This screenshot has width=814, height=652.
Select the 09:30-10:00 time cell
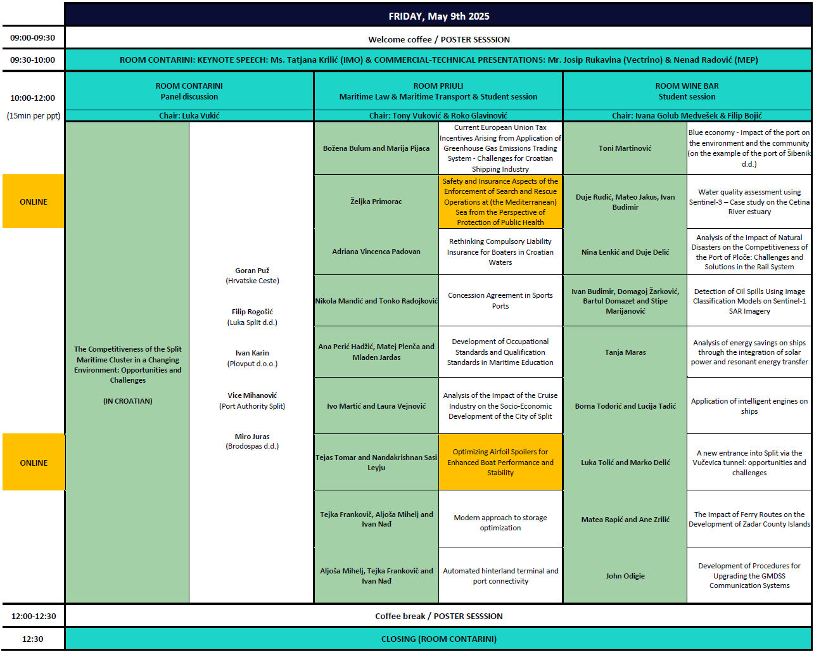coord(33,60)
